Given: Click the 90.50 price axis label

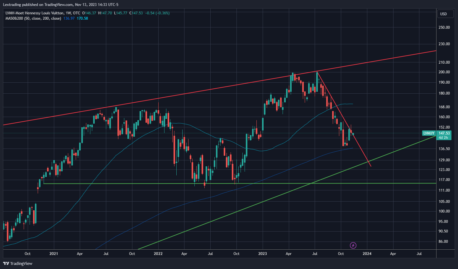Looking at the screenshot, I should (443, 231).
